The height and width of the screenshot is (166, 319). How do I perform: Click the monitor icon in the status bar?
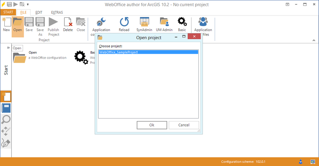(313, 162)
